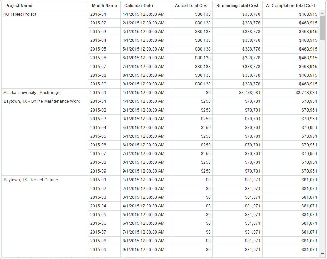Sort by At Completion Total Cost header
The height and width of the screenshot is (259, 327).
tap(290, 6)
